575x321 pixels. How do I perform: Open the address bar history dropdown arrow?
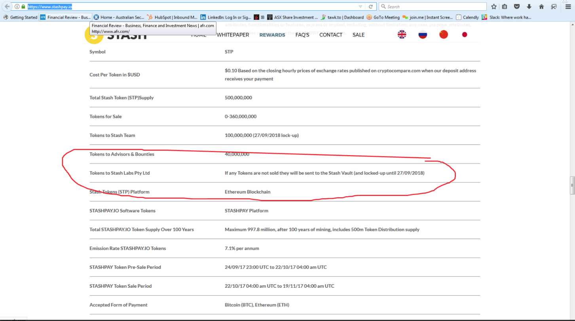pos(360,7)
